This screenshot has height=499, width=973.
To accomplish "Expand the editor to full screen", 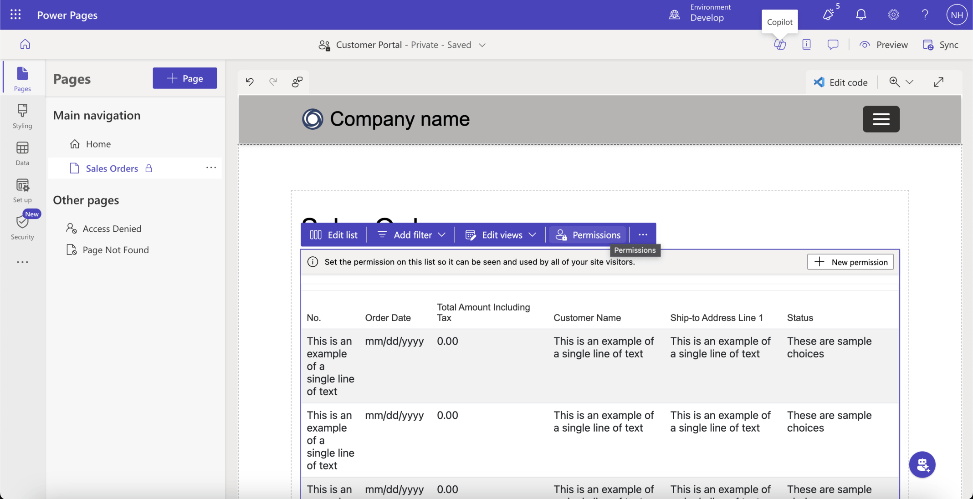I will [x=938, y=82].
